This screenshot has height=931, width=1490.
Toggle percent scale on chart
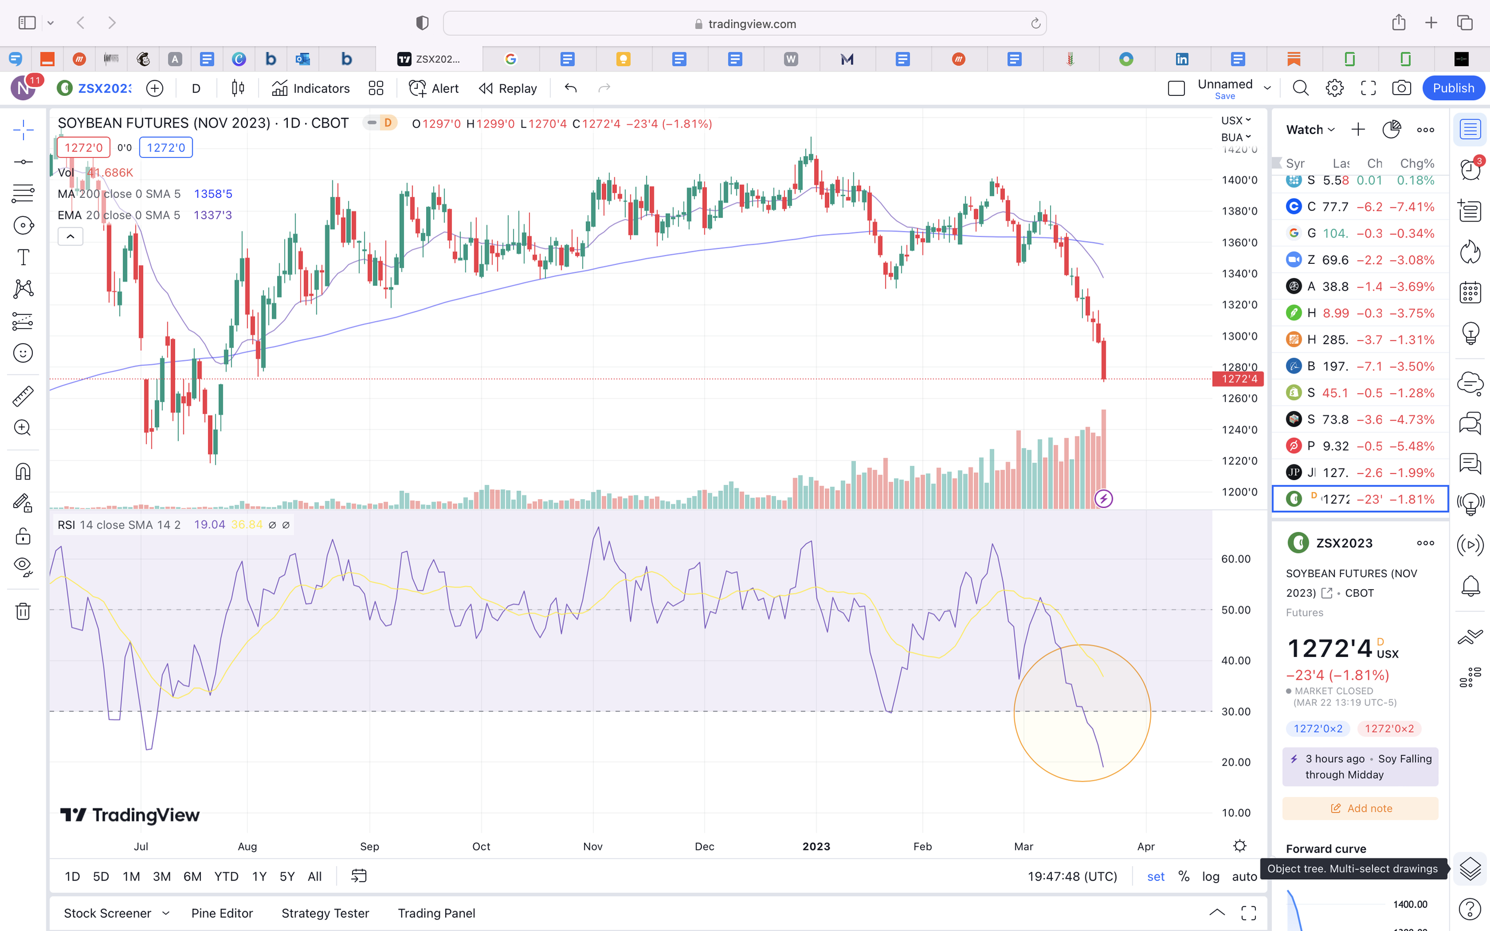pyautogui.click(x=1183, y=876)
